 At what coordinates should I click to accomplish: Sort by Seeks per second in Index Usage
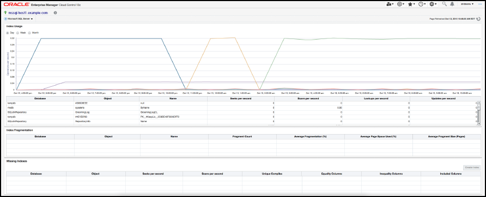[x=241, y=98]
